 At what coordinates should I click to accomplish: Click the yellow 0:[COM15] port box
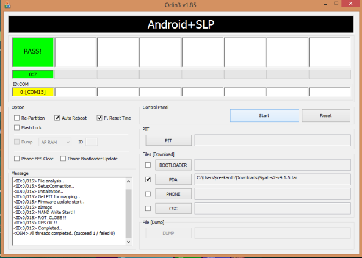(x=33, y=92)
